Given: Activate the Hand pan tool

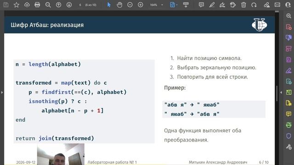Looking at the screenshot, I should coord(119,5).
